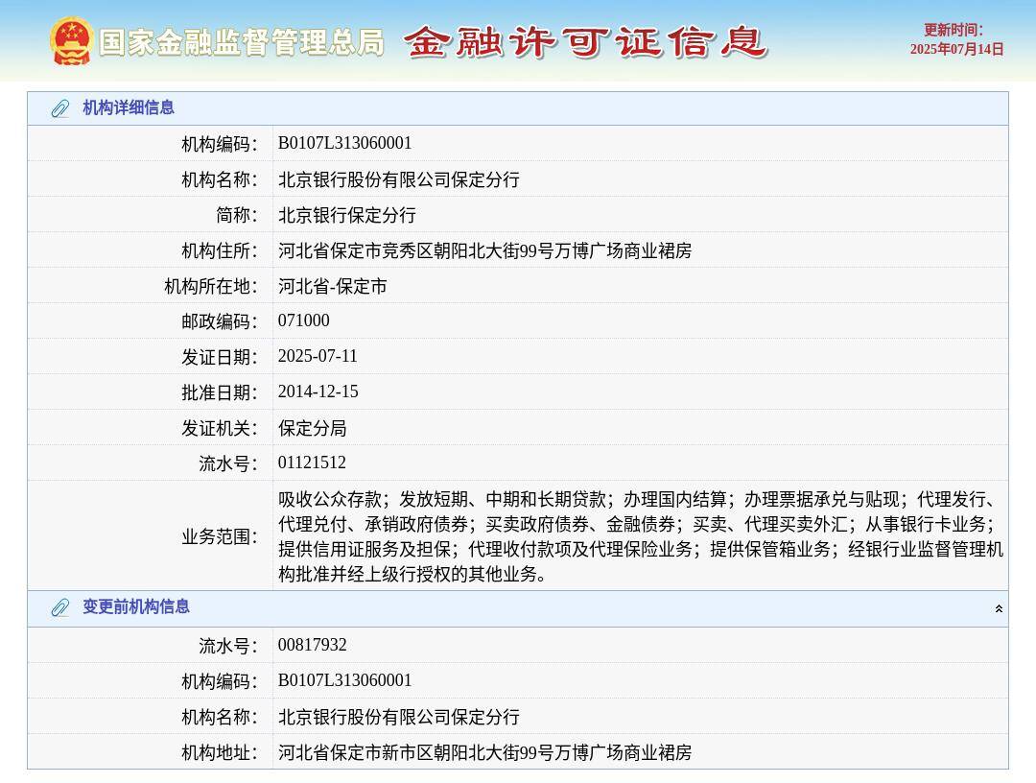
Task: Click the 发证机关 field label
Action: [220, 428]
